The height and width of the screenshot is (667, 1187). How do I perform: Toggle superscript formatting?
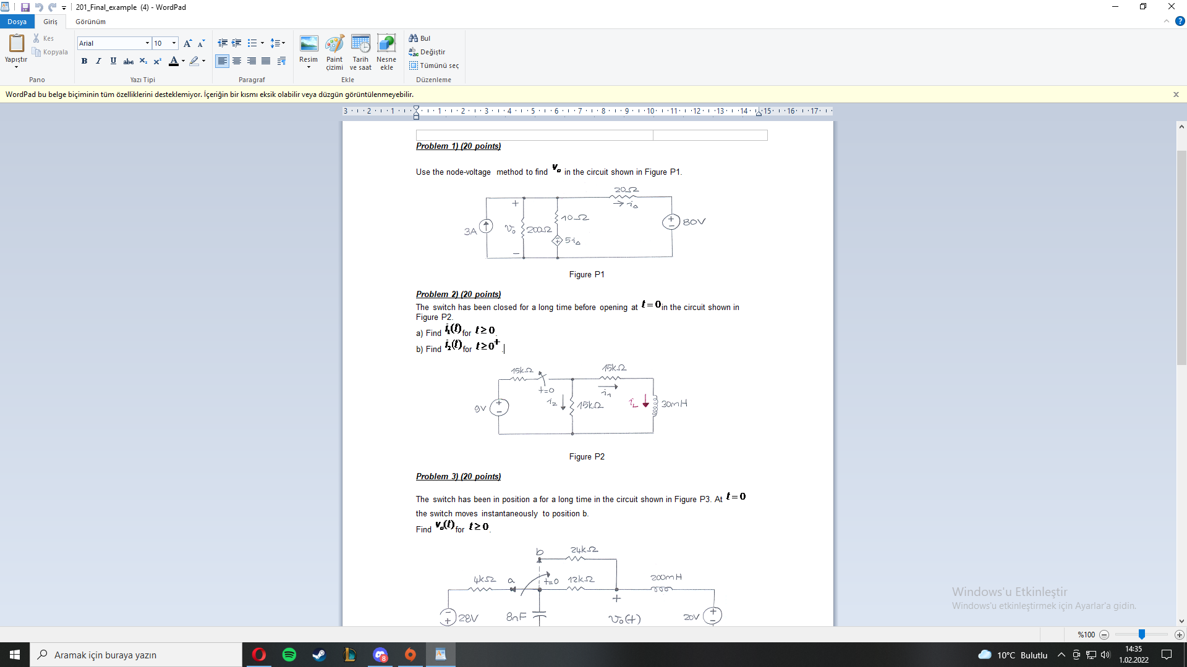point(158,61)
